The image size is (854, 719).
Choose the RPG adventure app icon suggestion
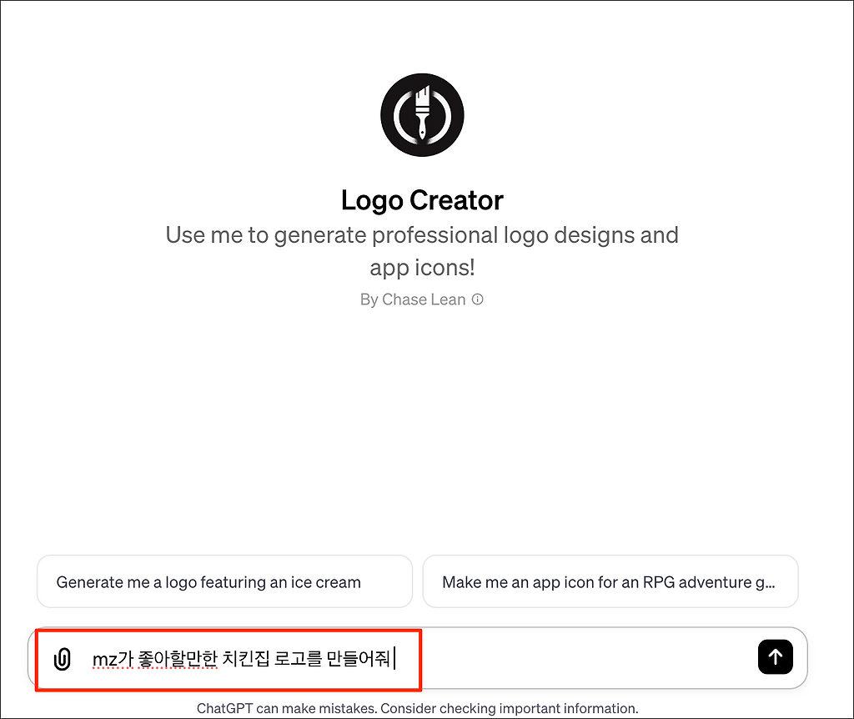(x=610, y=581)
